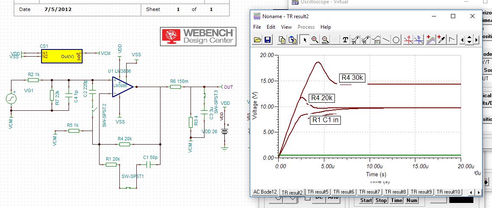
Task: Click the curve label question-mark icon
Action: [x=365, y=40]
